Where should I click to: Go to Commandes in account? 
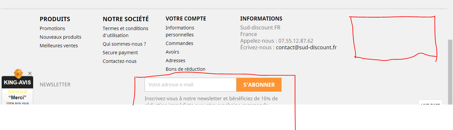coord(179,43)
